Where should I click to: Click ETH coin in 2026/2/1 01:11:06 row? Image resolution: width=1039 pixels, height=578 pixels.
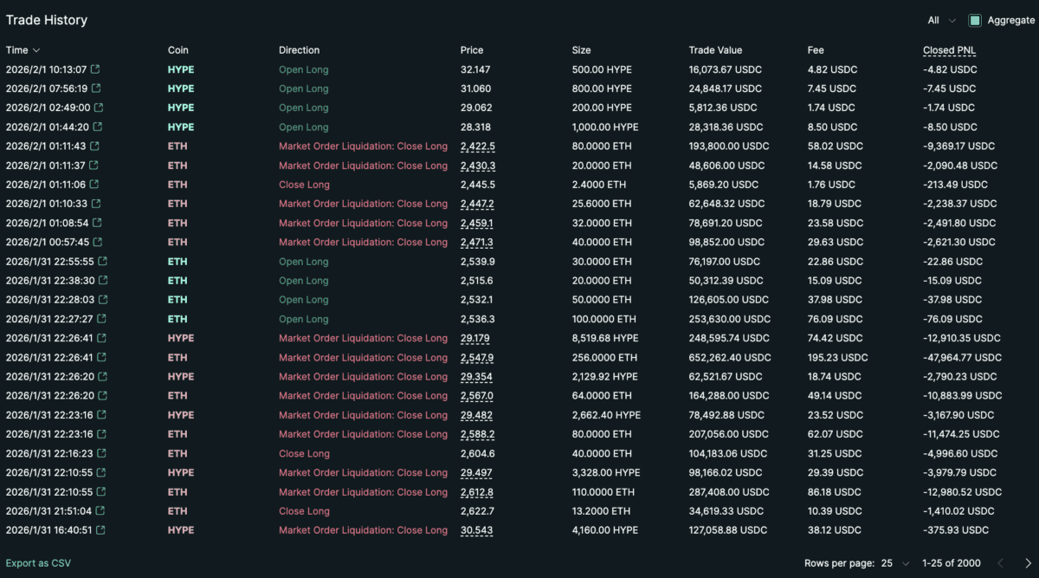[177, 185]
